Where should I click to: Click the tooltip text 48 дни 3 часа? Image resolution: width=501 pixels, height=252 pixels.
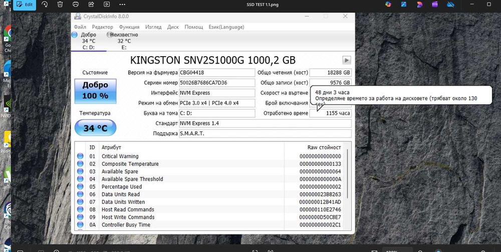pyautogui.click(x=332, y=93)
